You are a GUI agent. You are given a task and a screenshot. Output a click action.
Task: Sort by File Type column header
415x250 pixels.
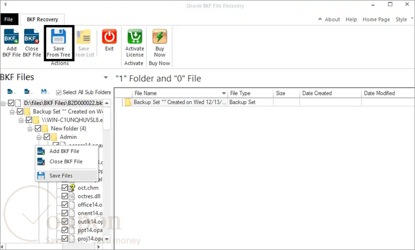point(251,93)
